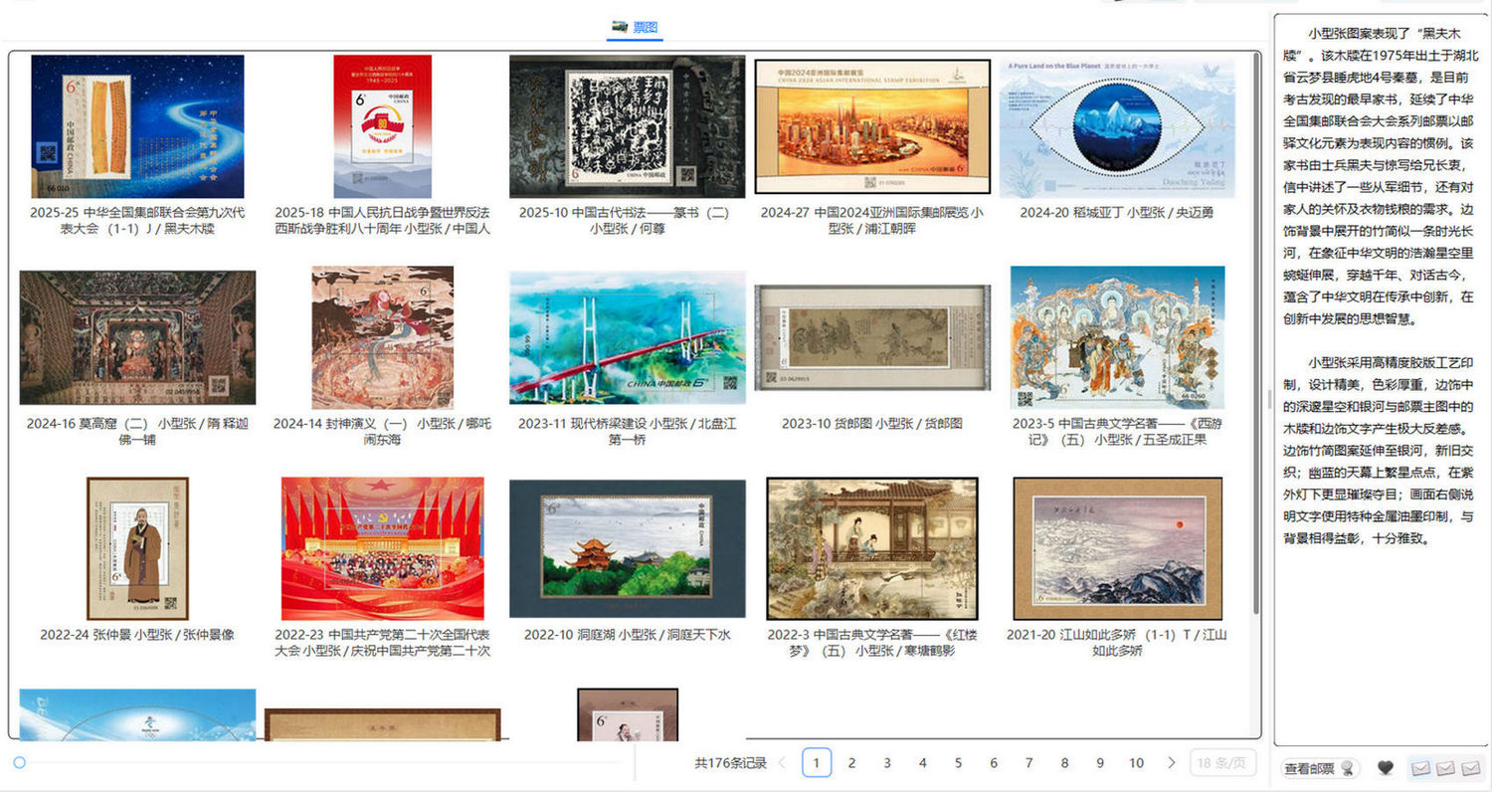The height and width of the screenshot is (792, 1492).
Task: Click the black heart favorite icon
Action: click(x=1385, y=768)
